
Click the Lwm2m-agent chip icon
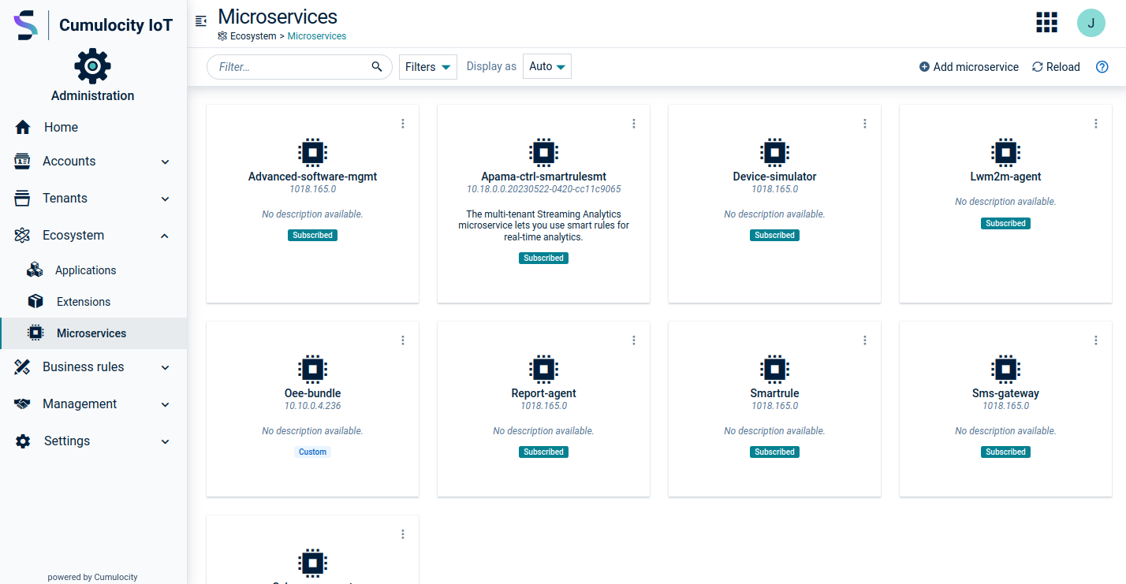click(x=1006, y=151)
